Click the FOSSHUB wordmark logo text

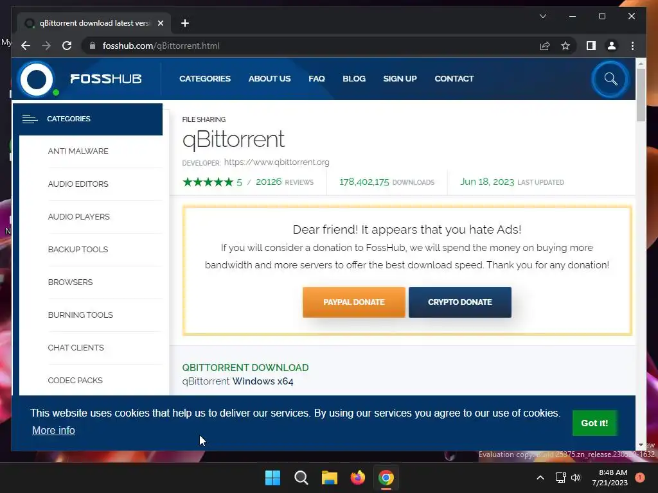click(106, 79)
